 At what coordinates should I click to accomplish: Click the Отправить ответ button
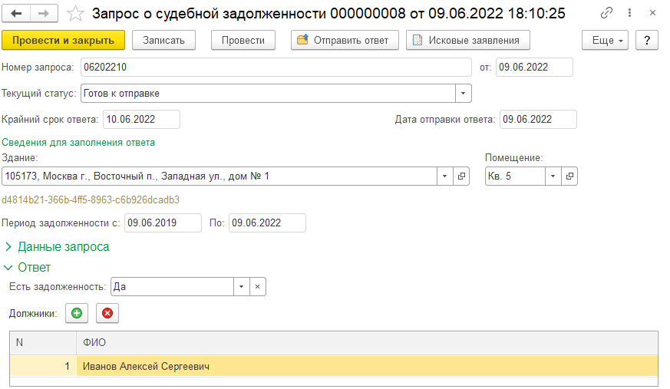(345, 41)
